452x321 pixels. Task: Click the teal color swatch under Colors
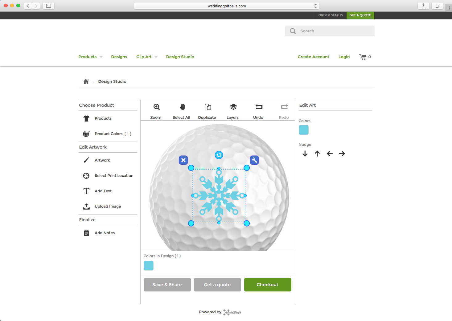point(304,130)
